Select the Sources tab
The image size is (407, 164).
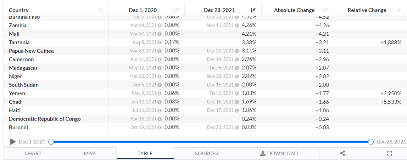point(206,153)
